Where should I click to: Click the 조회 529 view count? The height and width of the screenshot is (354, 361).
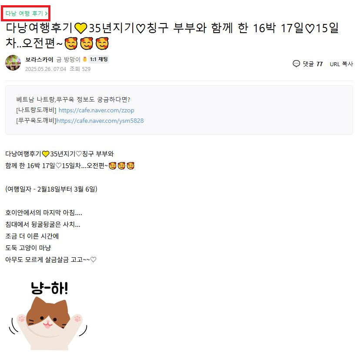(x=80, y=69)
